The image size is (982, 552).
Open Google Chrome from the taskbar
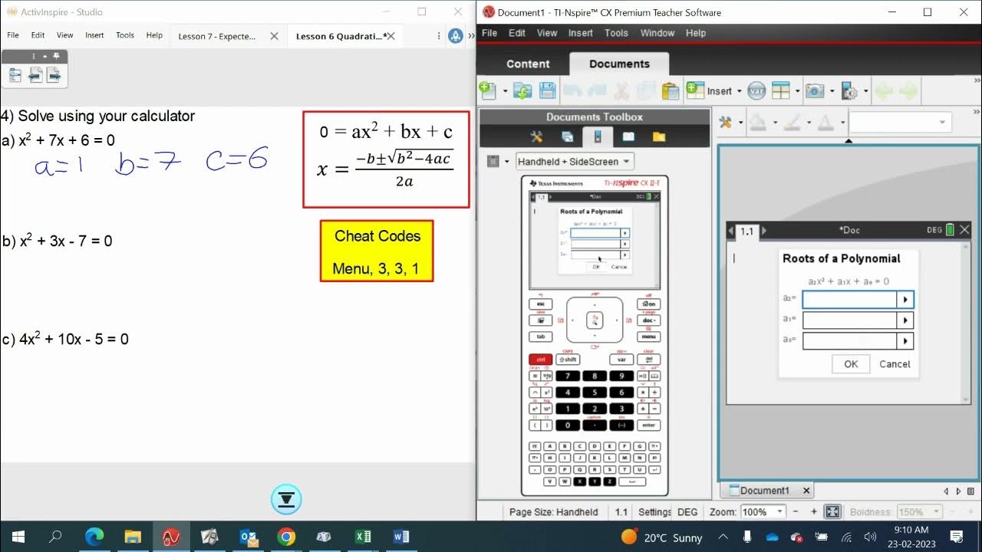286,537
